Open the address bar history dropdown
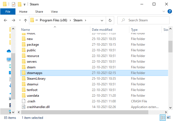 102,21
